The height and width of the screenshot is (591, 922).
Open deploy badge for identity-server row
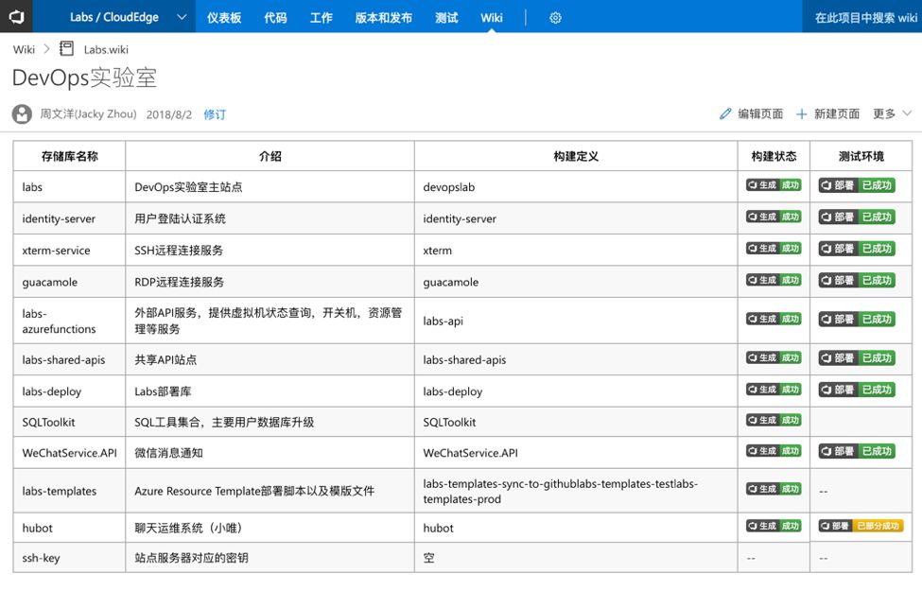pos(857,217)
